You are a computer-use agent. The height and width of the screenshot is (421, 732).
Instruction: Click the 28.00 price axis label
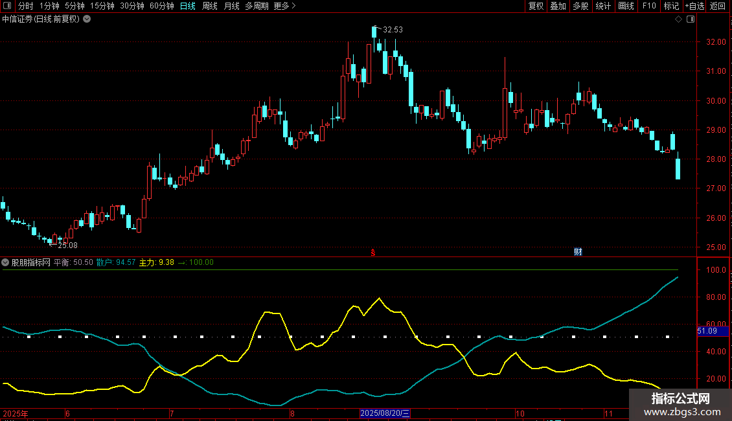pos(716,159)
